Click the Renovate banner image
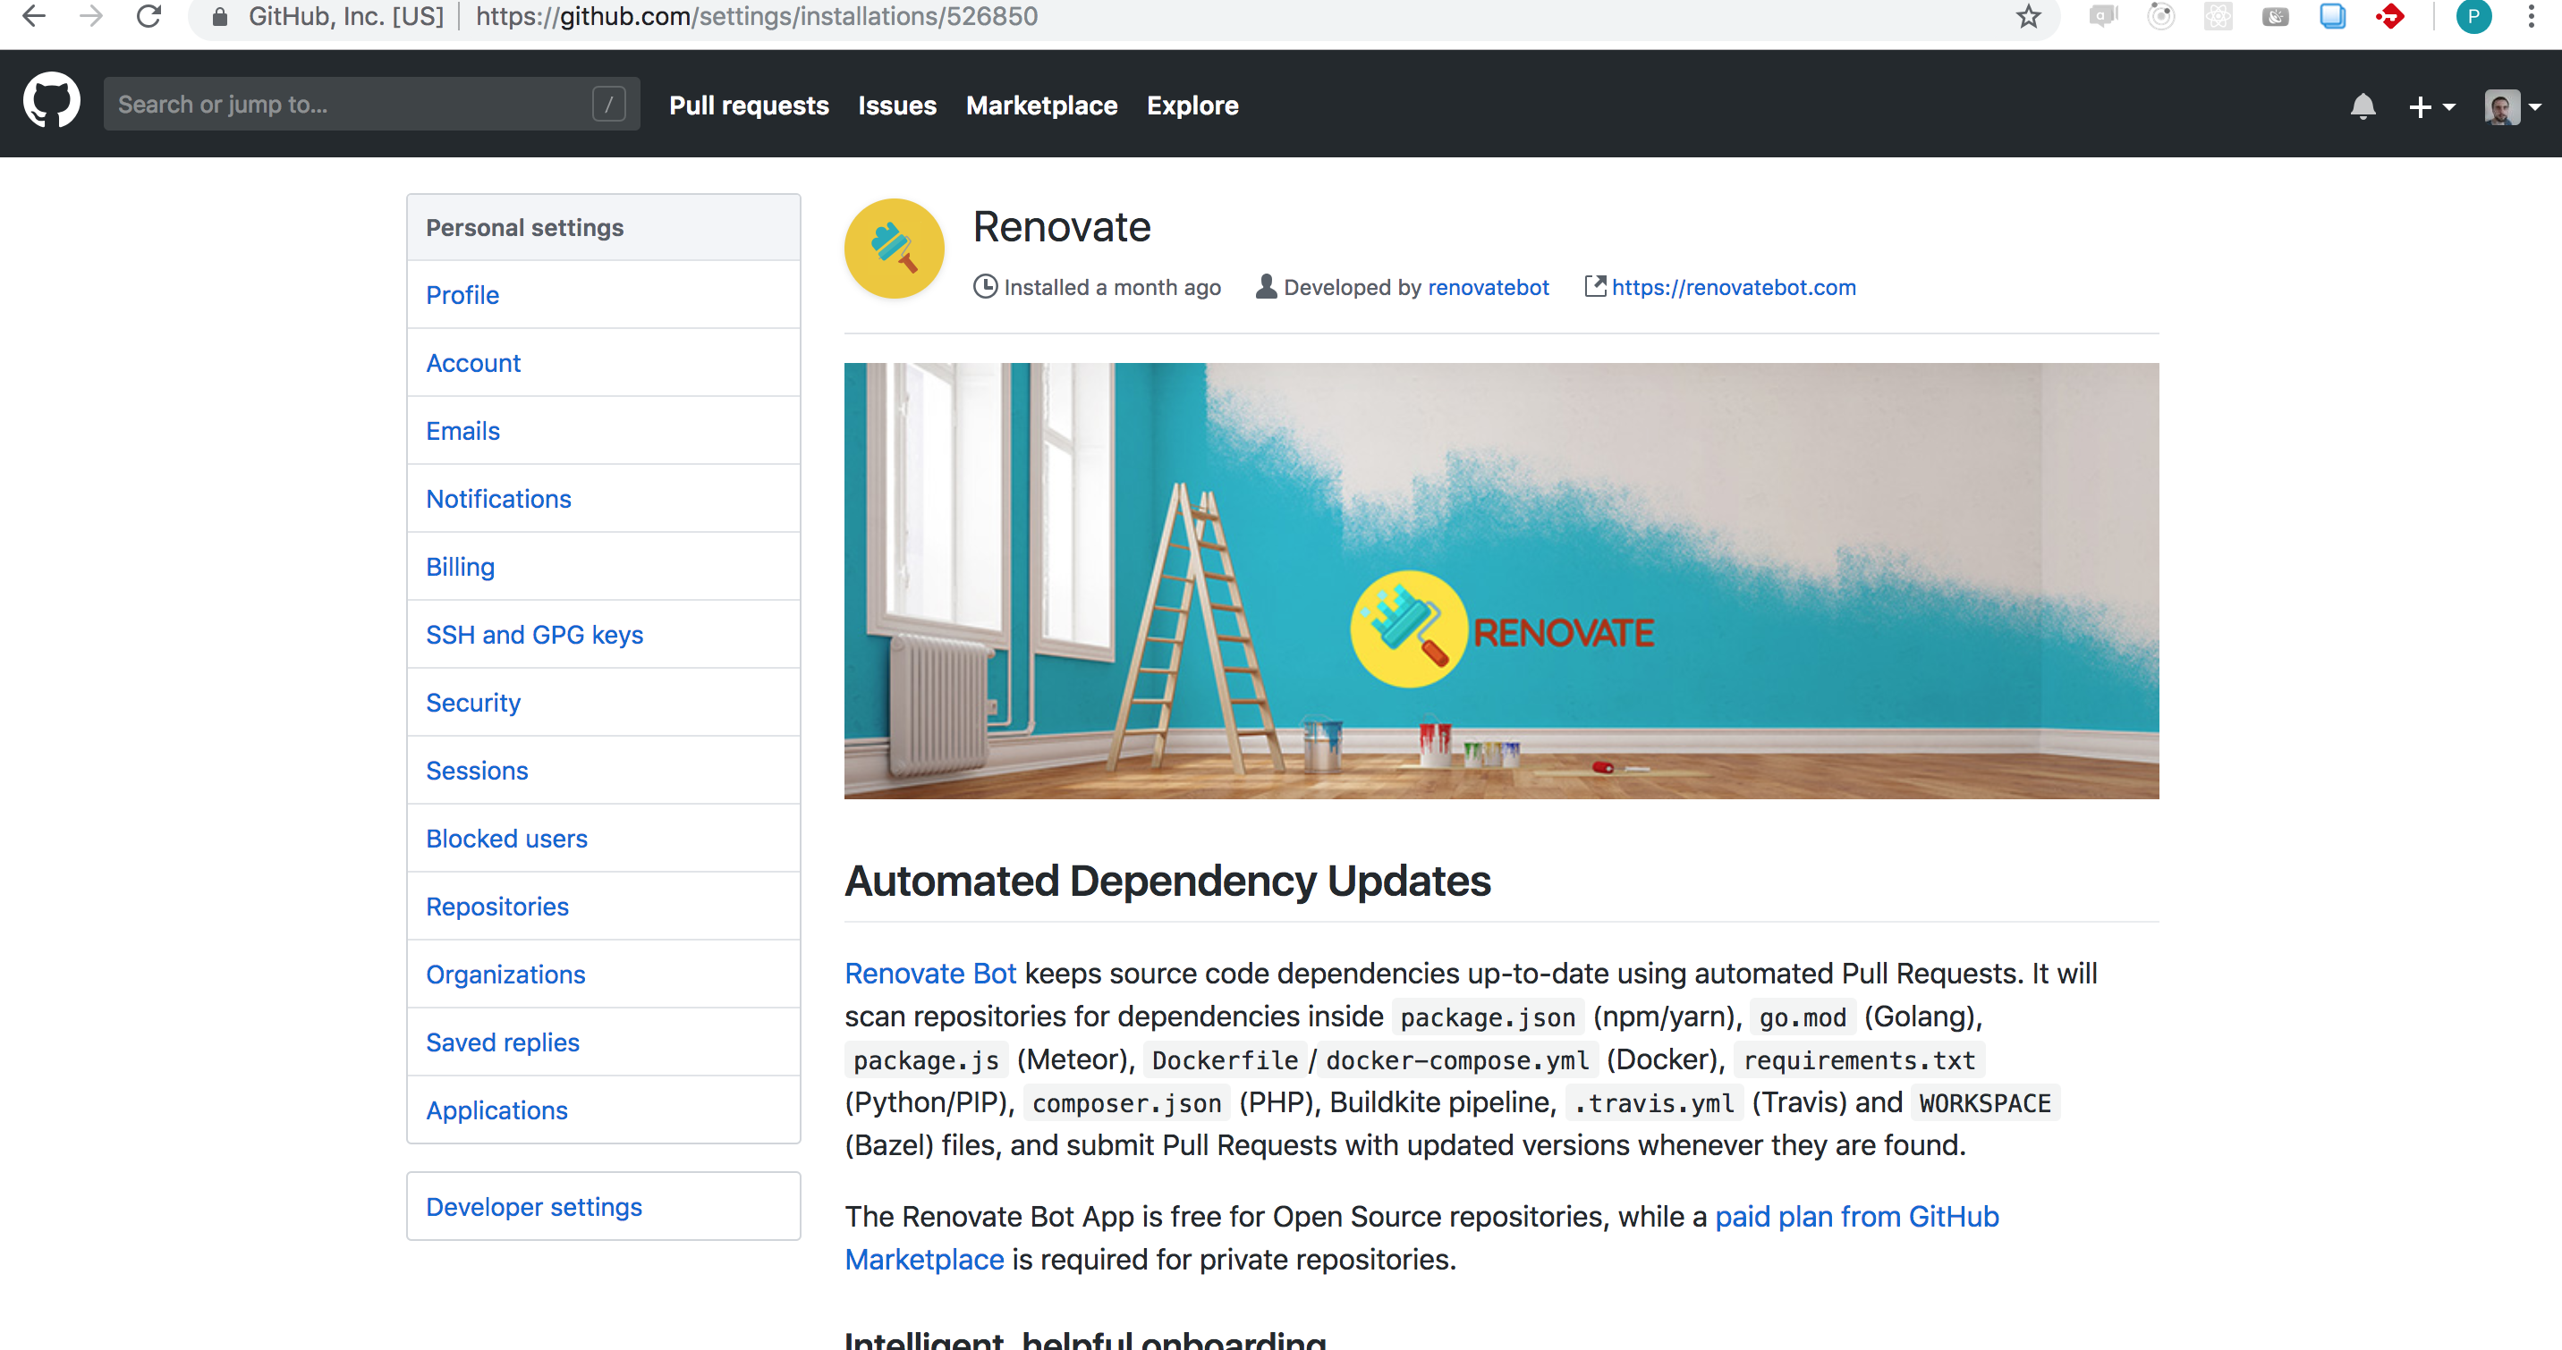Viewport: 2562px width, 1350px height. click(x=1500, y=580)
